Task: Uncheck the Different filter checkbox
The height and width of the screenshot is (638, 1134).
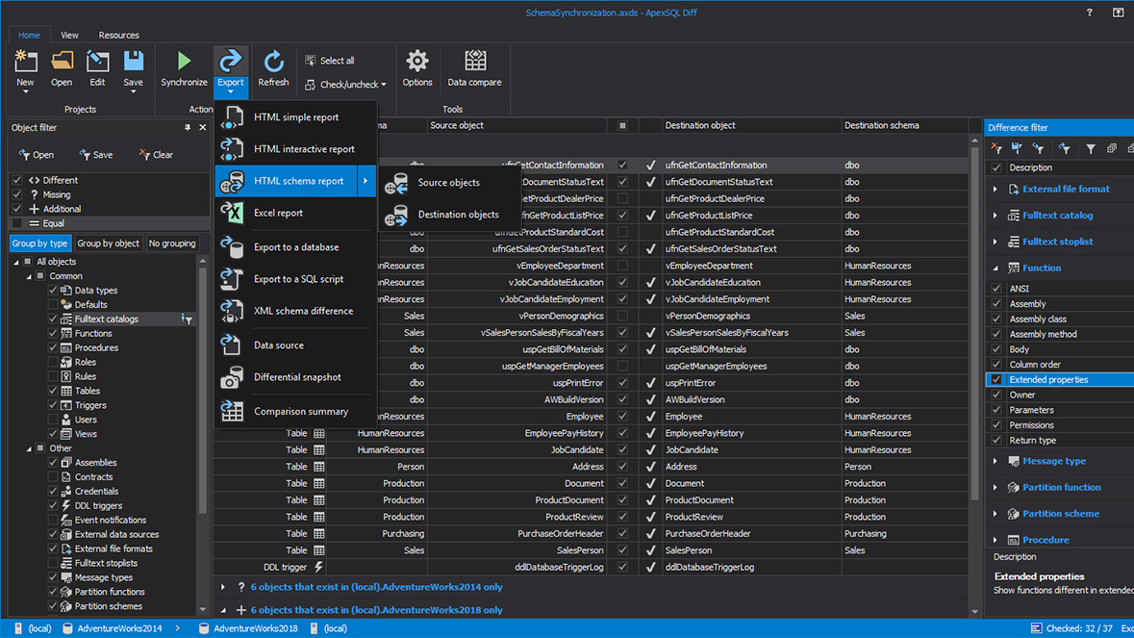Action: pyautogui.click(x=16, y=180)
